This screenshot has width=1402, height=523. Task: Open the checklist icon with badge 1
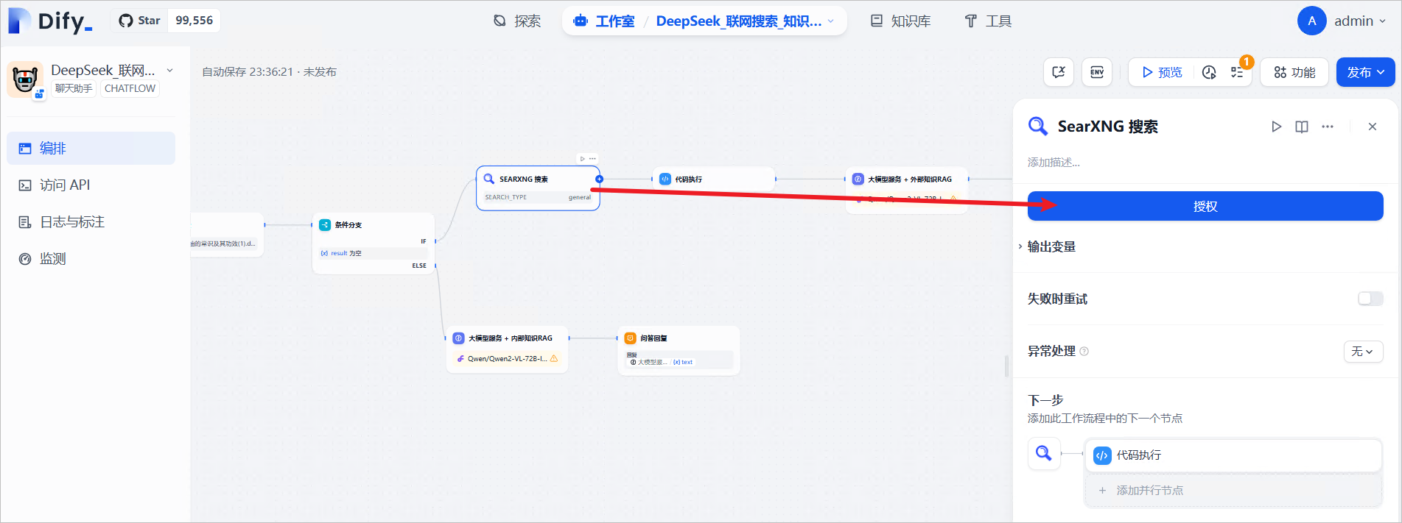tap(1237, 72)
